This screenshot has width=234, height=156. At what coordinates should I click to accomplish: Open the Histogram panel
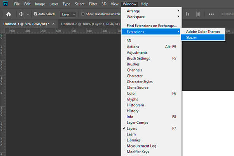(151, 105)
